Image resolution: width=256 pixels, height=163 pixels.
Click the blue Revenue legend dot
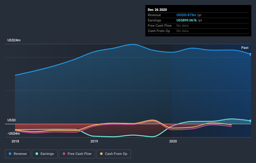pyautogui.click(x=10, y=154)
